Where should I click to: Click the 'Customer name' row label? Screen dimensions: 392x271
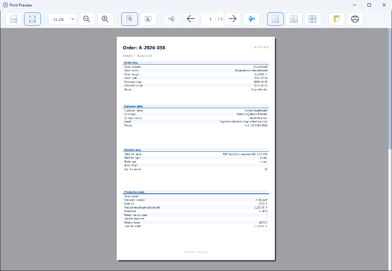pos(133,110)
